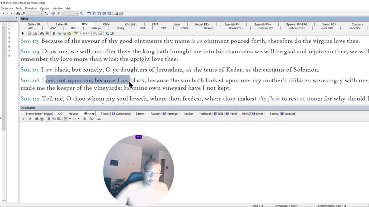The height and width of the screenshot is (207, 369).
Task: Switch to the KJV-1611 Bible tab
Action: [131, 24]
